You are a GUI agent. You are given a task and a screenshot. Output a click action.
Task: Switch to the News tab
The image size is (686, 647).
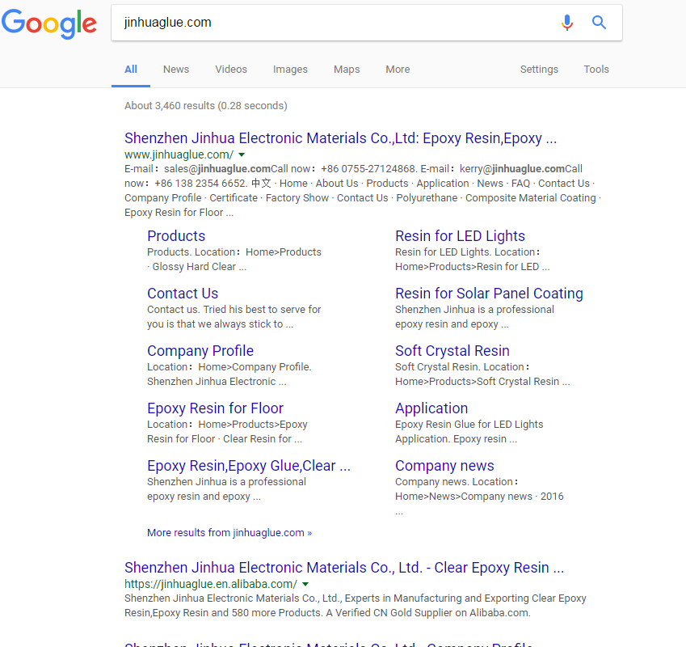176,70
